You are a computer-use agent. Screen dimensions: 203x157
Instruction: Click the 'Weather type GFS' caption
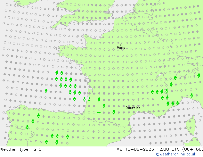pos(21,149)
